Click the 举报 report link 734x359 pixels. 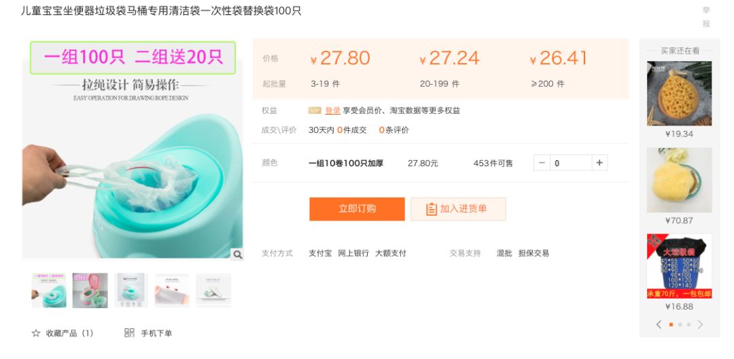(x=706, y=17)
